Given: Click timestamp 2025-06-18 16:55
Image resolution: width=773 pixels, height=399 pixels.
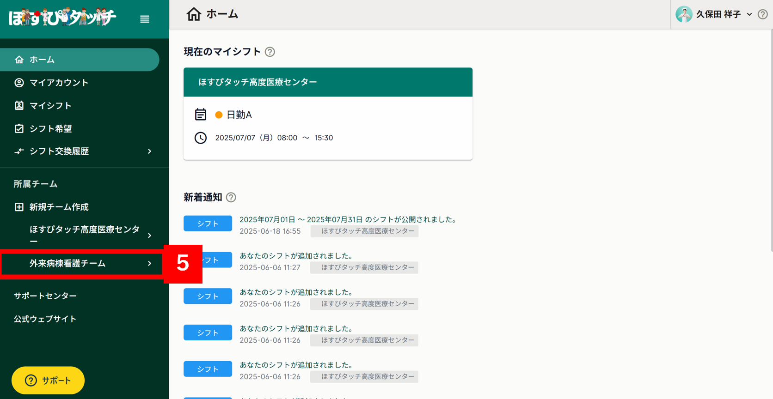Looking at the screenshot, I should coord(270,231).
